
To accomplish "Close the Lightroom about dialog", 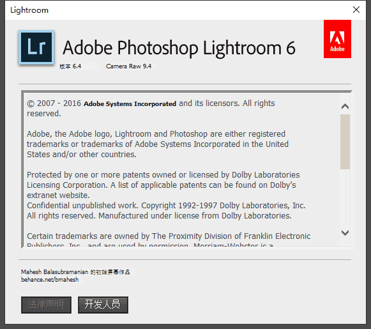I will pyautogui.click(x=356, y=10).
